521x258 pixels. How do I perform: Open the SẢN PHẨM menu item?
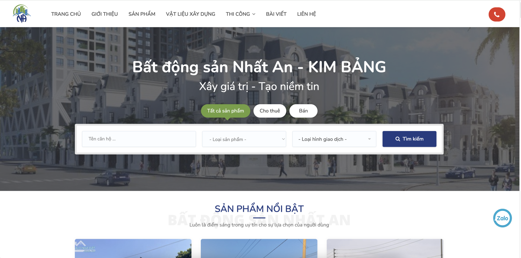tap(142, 14)
